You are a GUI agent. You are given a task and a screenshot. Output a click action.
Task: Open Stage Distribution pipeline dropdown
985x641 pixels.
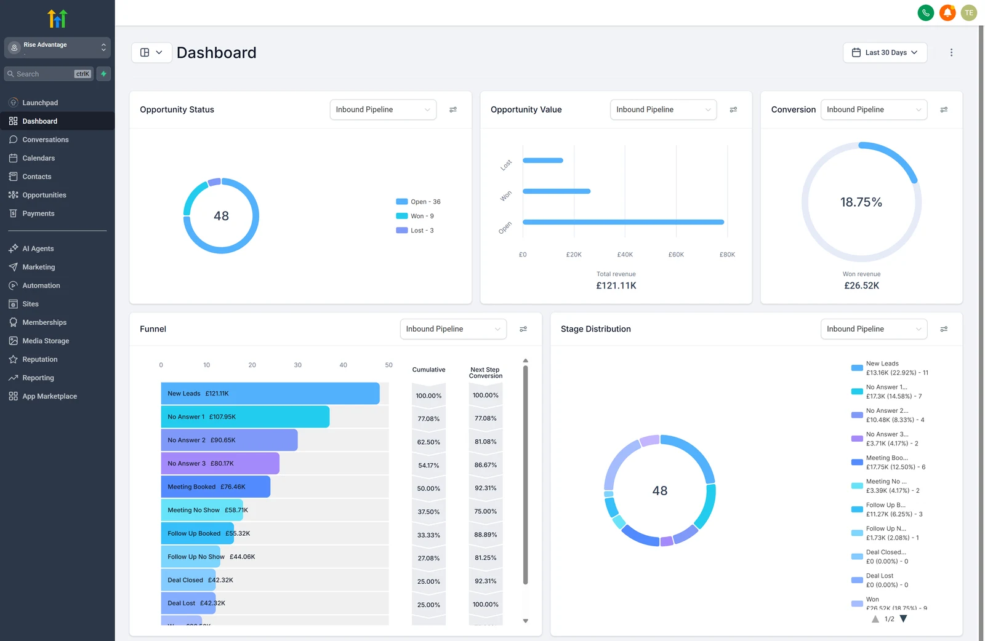click(x=874, y=329)
